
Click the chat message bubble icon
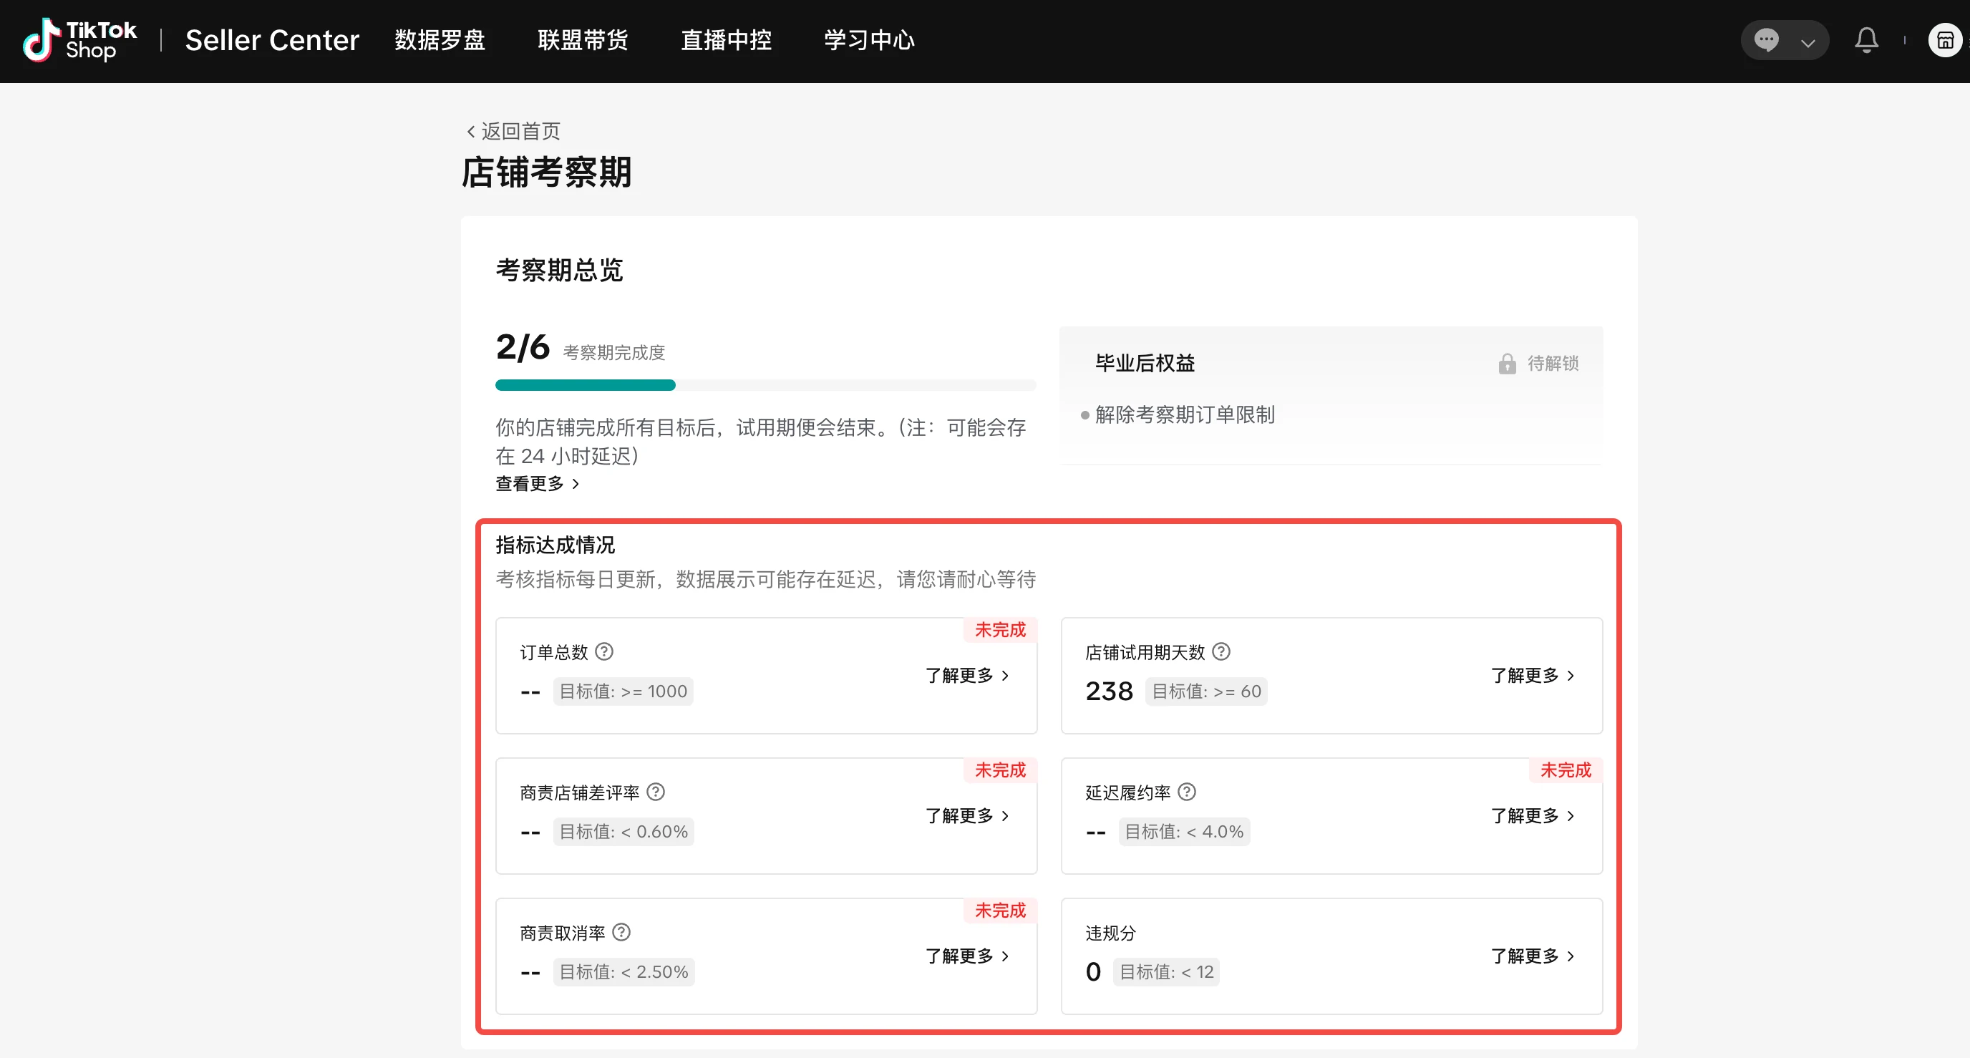pos(1766,40)
